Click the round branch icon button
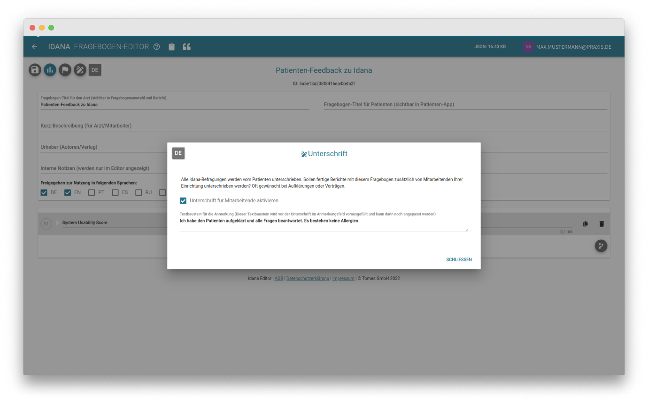This screenshot has width=648, height=403. (601, 246)
